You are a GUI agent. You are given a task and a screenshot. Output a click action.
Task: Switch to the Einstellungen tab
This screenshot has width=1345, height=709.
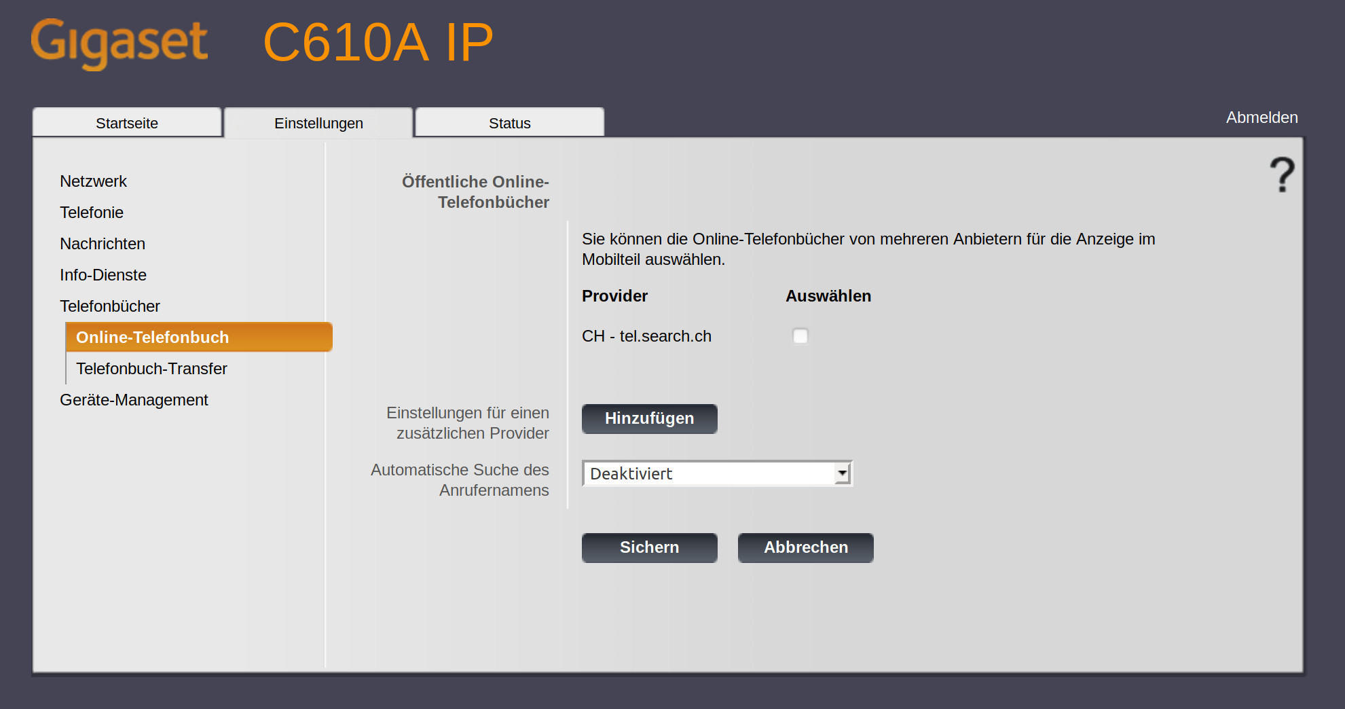tap(318, 123)
